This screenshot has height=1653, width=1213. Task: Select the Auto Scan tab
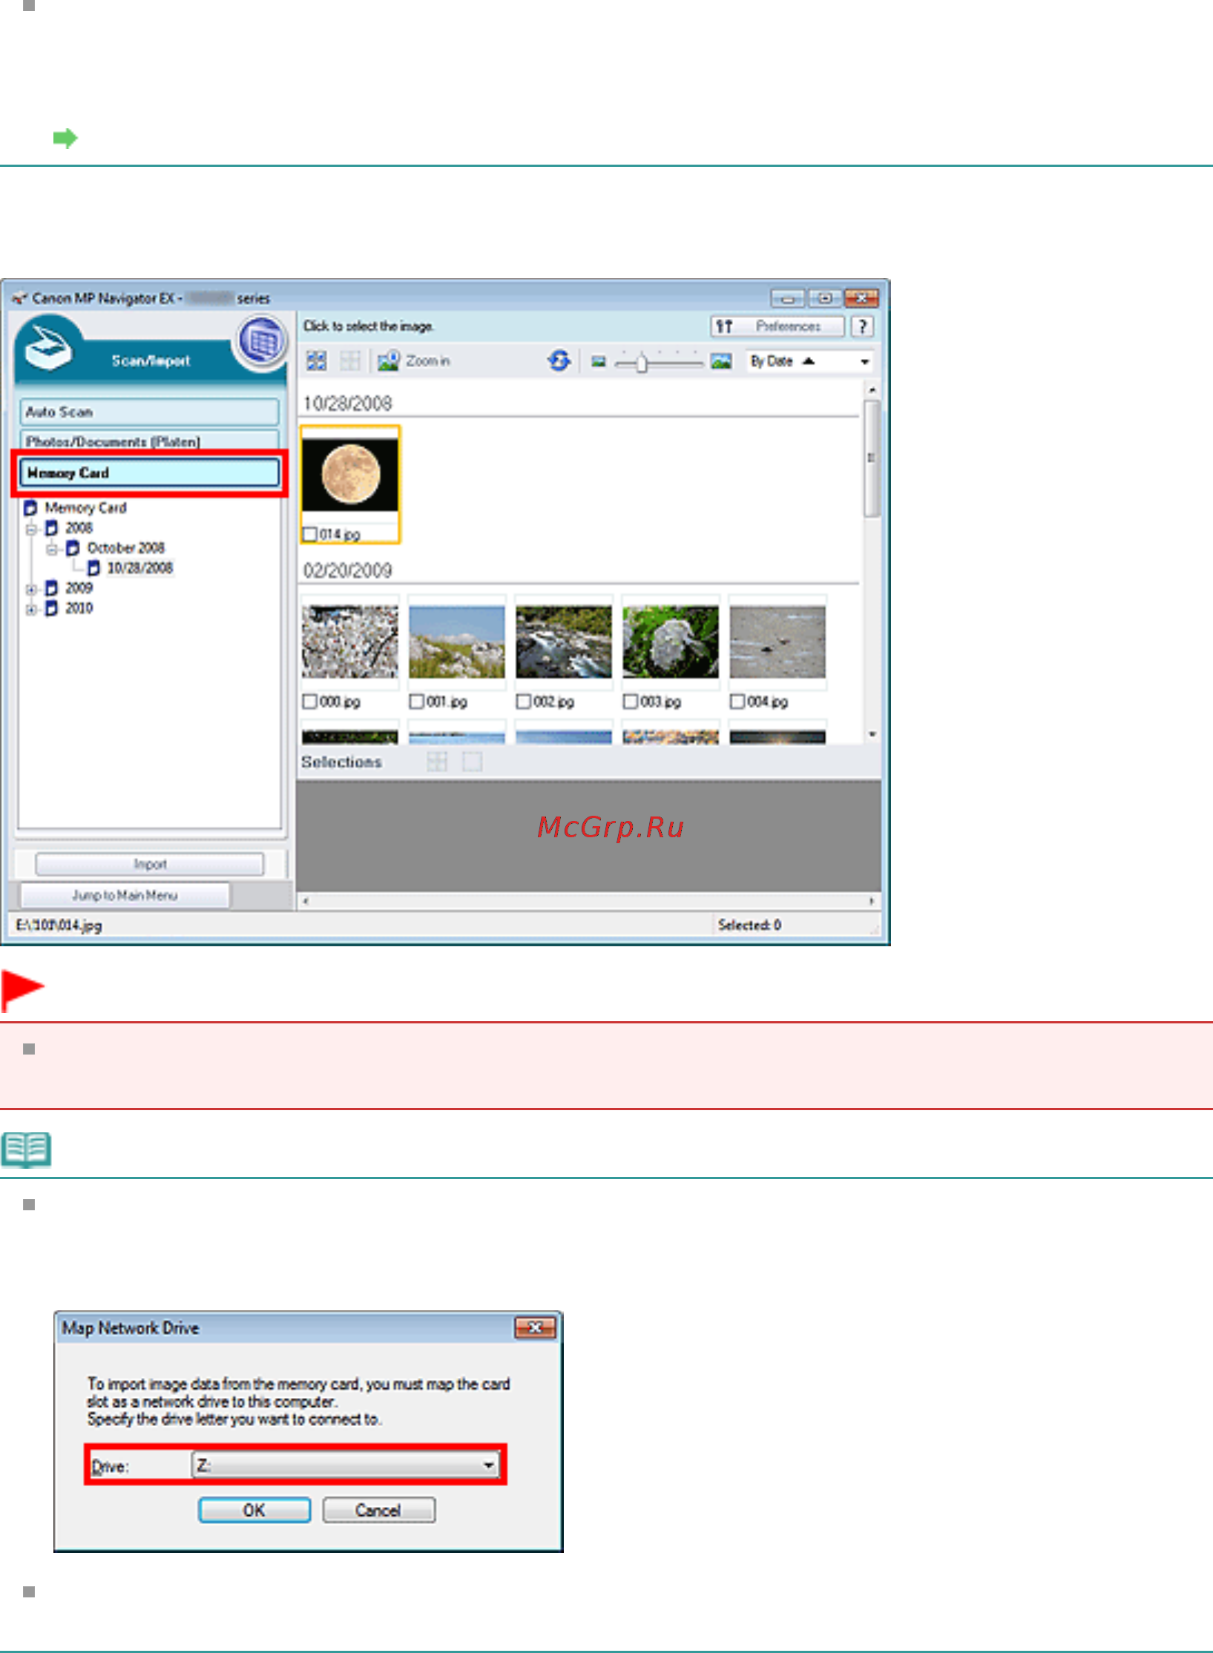(x=149, y=412)
